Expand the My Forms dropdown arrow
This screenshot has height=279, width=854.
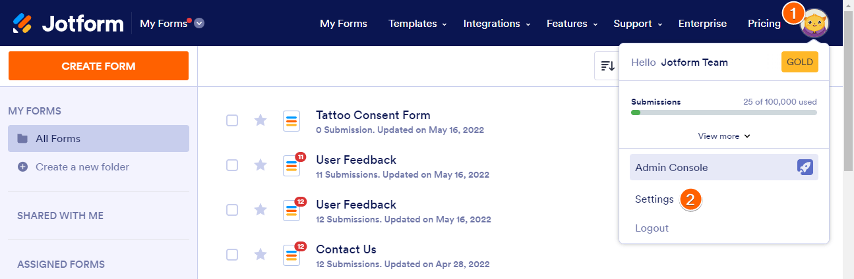coord(199,23)
